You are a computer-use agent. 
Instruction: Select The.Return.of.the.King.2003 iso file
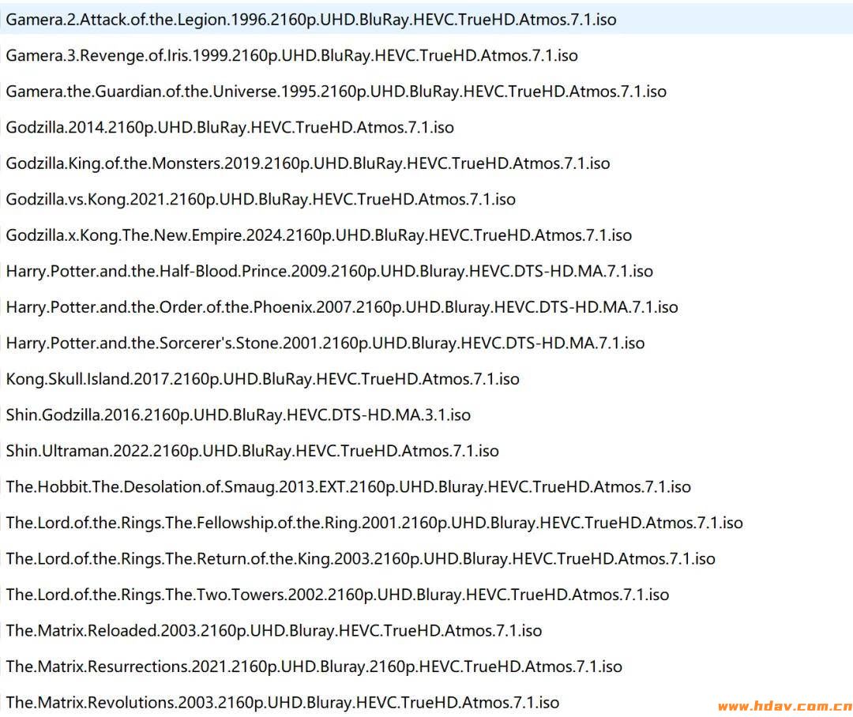pos(361,558)
